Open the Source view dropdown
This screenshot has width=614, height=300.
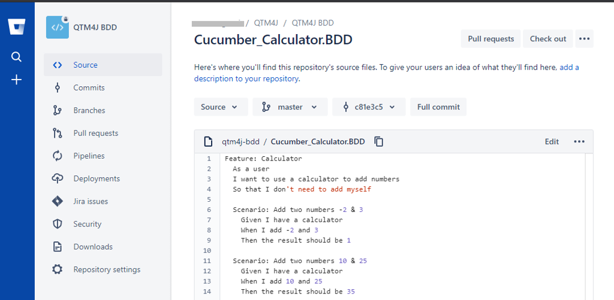pyautogui.click(x=221, y=107)
